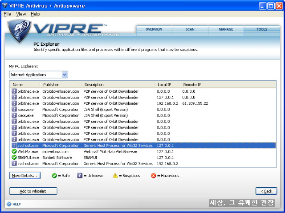
Task: Click 'mdiwebma.com' publisher cell
Action: [x=55, y=152]
